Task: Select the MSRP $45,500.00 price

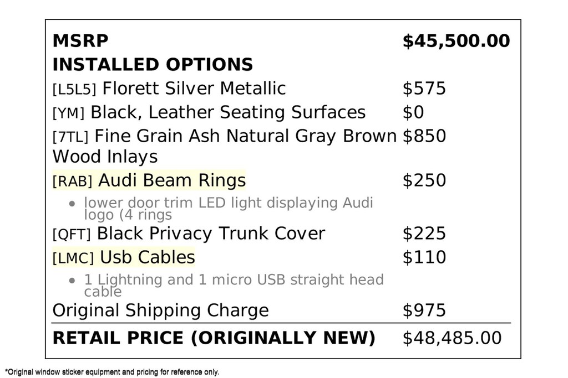Action: [456, 41]
